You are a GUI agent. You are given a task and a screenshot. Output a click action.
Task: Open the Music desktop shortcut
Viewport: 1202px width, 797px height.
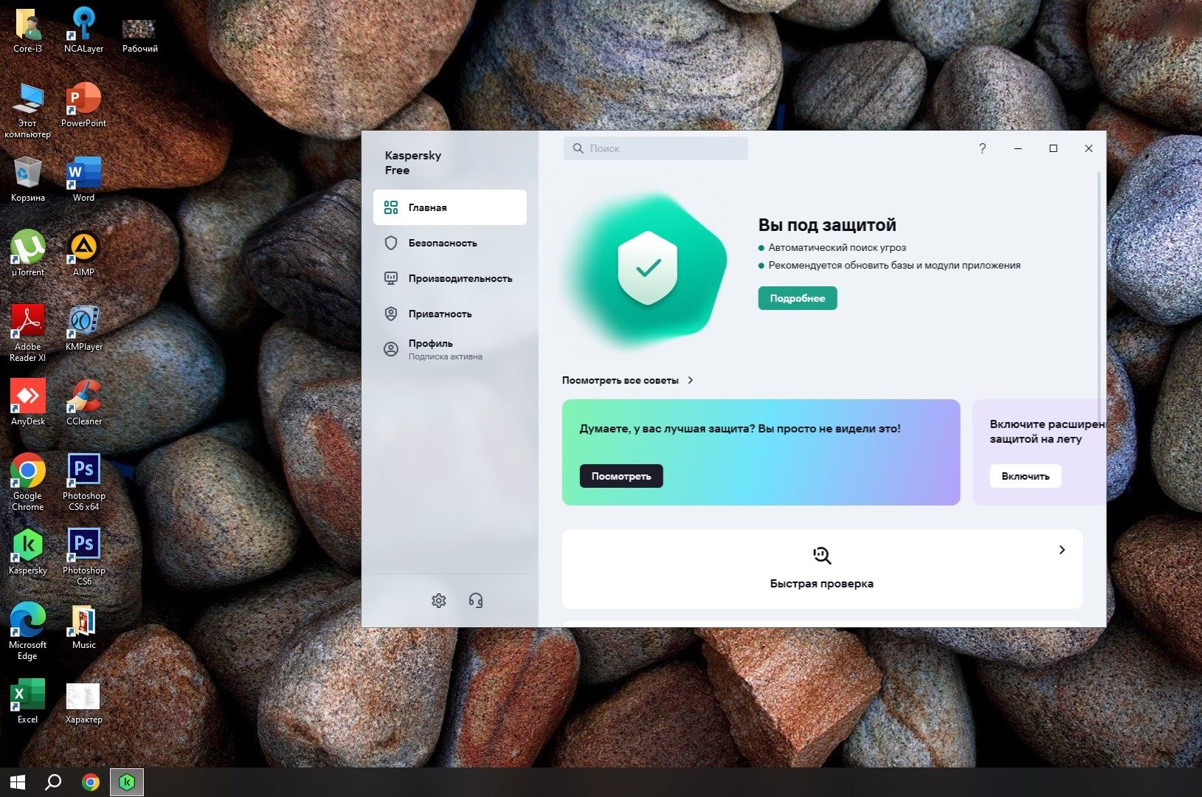point(83,627)
